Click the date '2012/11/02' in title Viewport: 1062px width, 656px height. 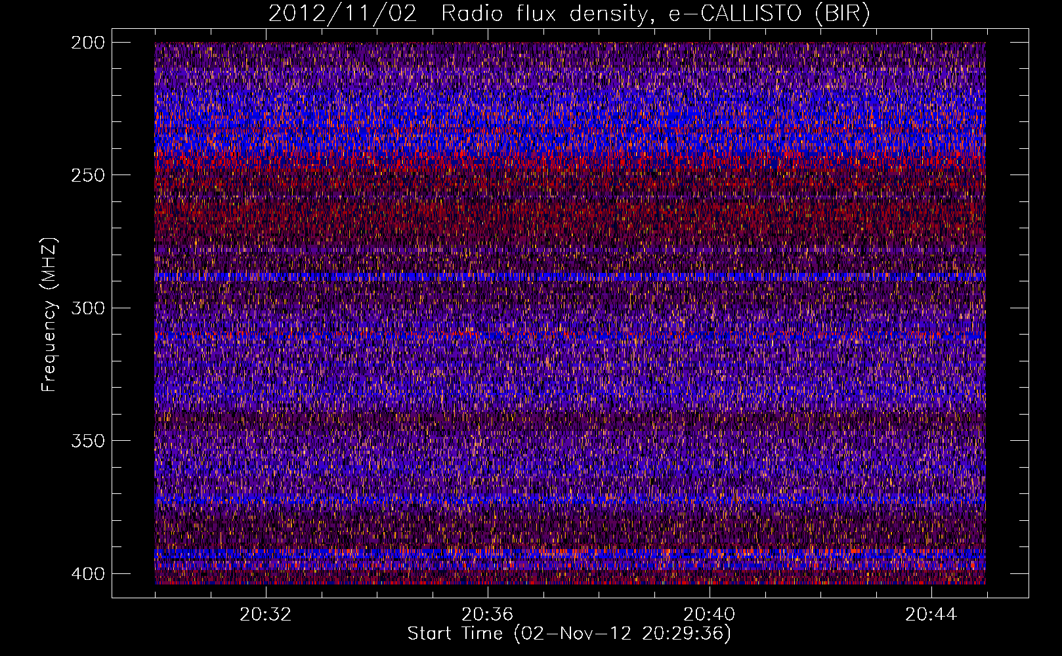pyautogui.click(x=343, y=13)
